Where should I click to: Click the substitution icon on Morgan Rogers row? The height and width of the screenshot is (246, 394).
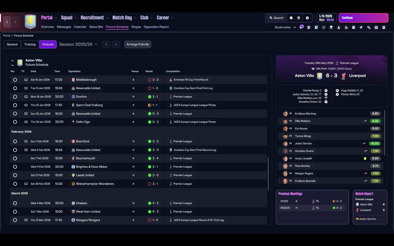(x=365, y=173)
